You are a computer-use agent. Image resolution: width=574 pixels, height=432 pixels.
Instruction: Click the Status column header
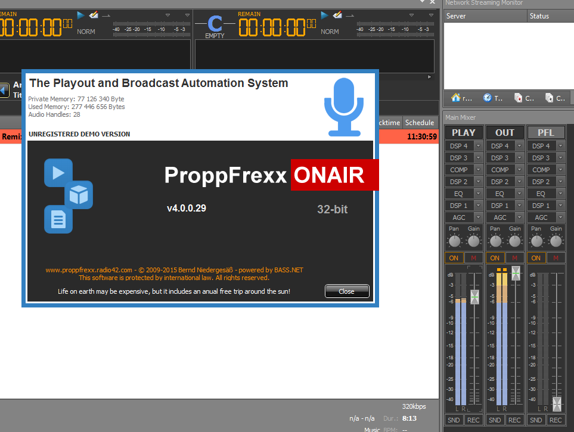coord(551,15)
